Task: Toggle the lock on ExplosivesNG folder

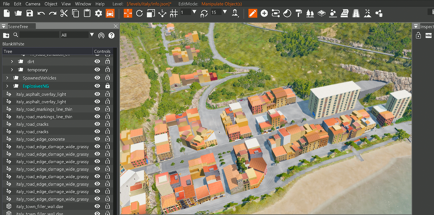Action: [x=107, y=86]
